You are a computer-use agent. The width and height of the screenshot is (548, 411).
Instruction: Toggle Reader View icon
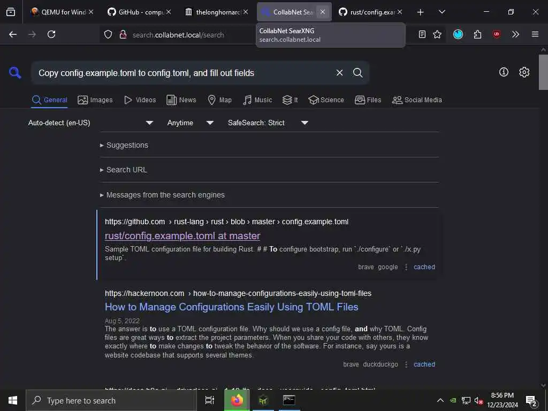click(422, 34)
